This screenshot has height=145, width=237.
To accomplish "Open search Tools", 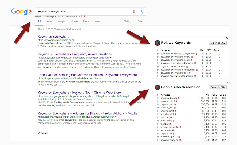I will (x=141, y=21).
